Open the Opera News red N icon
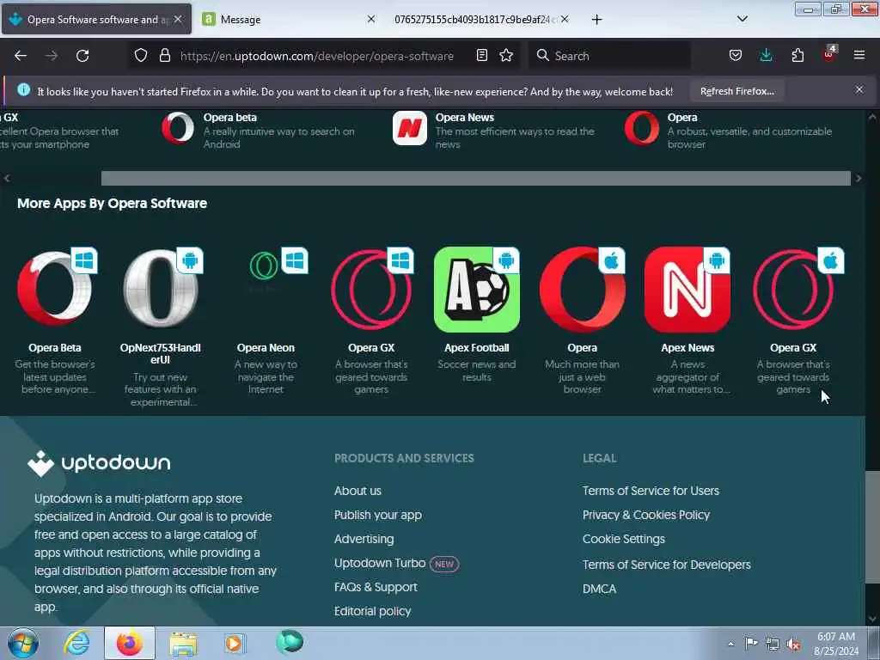The height and width of the screenshot is (660, 880). click(410, 129)
